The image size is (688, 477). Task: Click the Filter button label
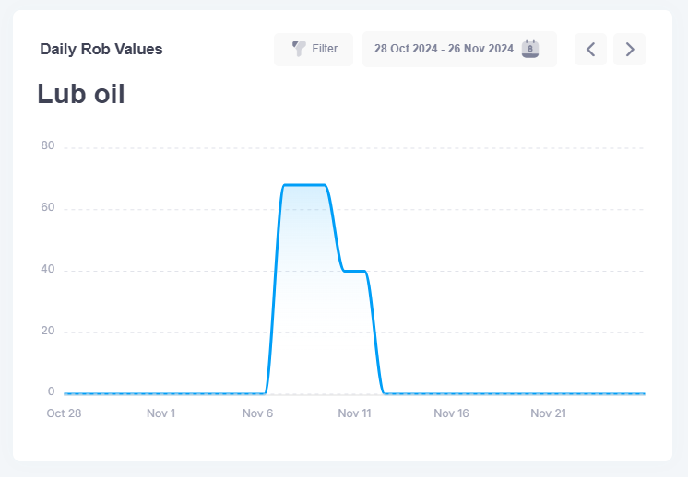[325, 49]
